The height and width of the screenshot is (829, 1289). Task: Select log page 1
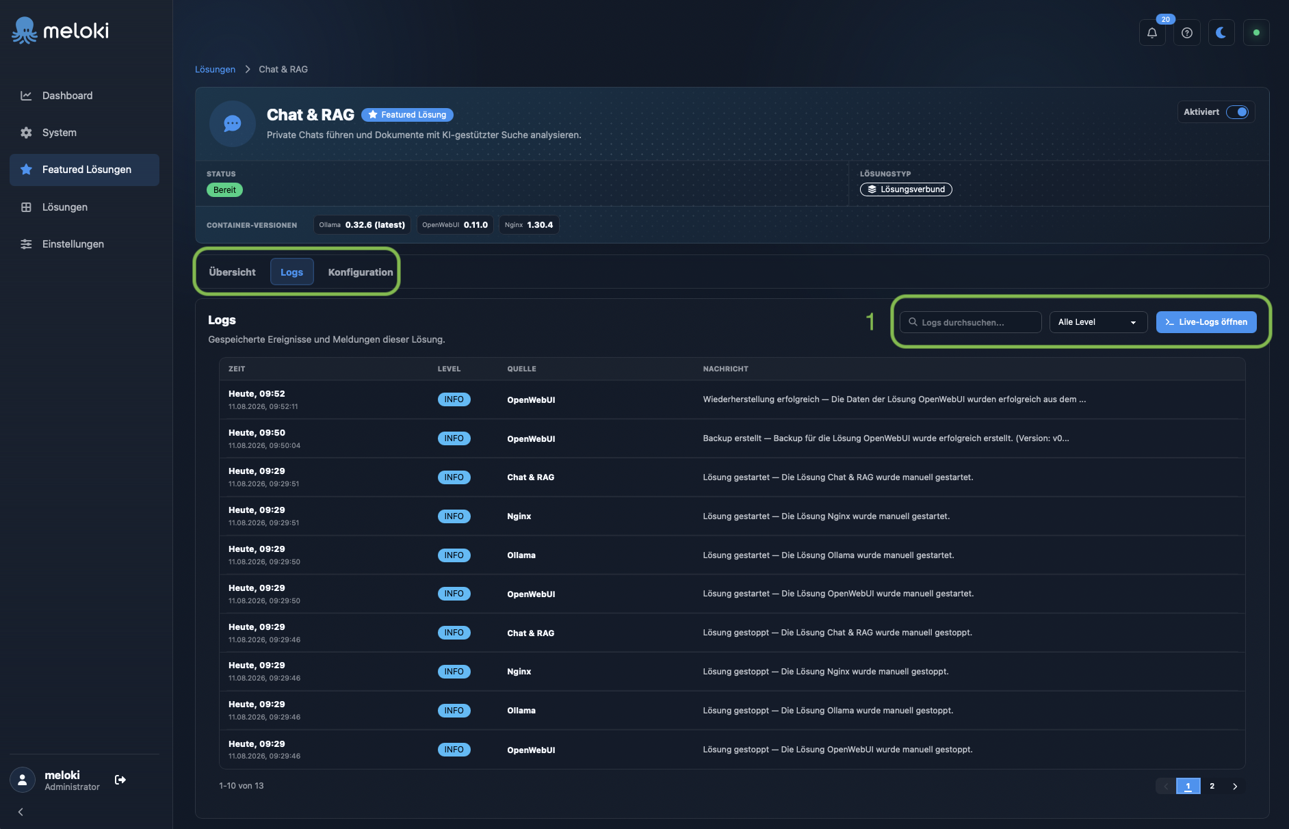(x=1188, y=787)
